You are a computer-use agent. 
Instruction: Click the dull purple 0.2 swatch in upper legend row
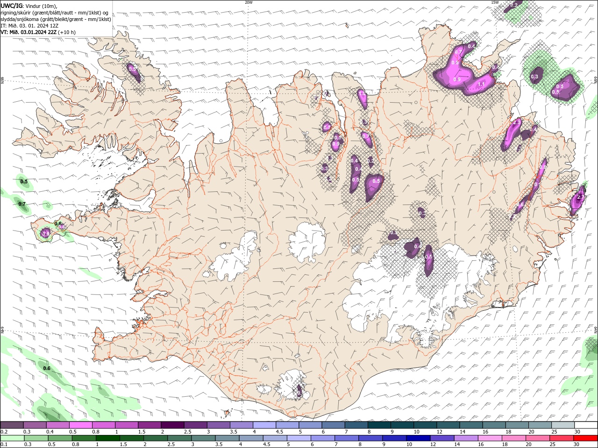12,425
